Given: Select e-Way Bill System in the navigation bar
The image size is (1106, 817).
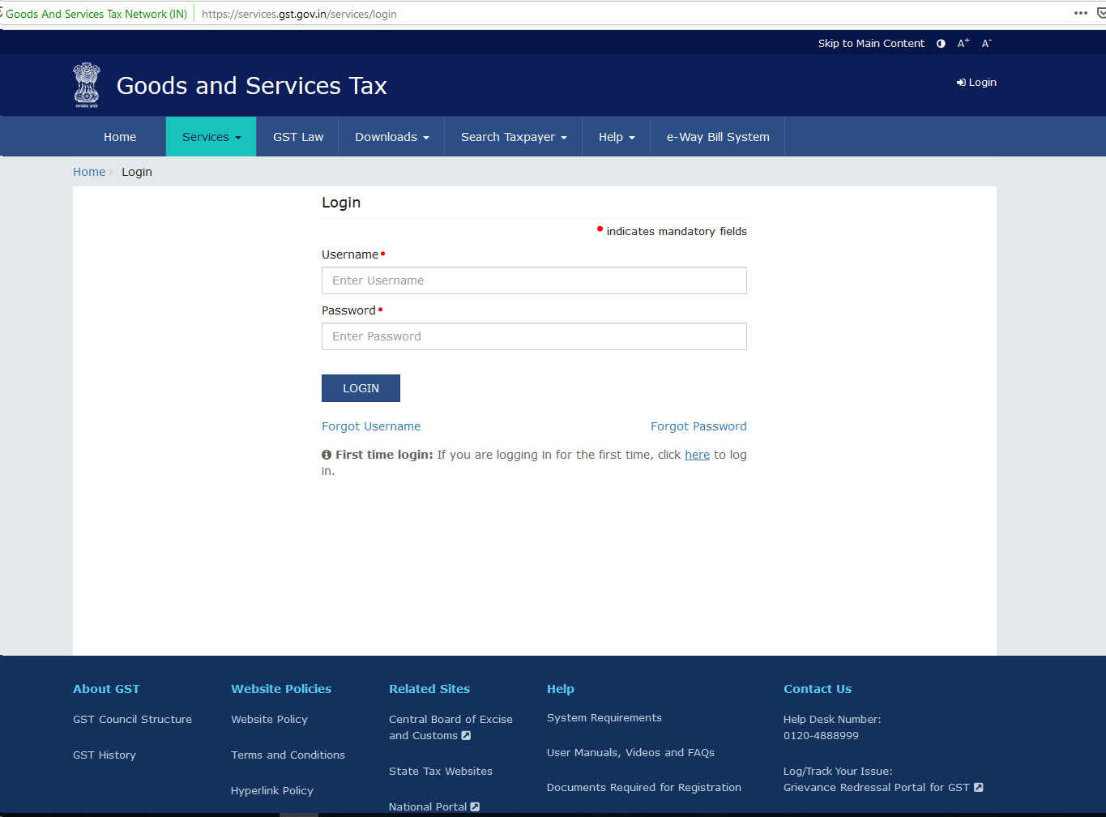Looking at the screenshot, I should coord(716,136).
